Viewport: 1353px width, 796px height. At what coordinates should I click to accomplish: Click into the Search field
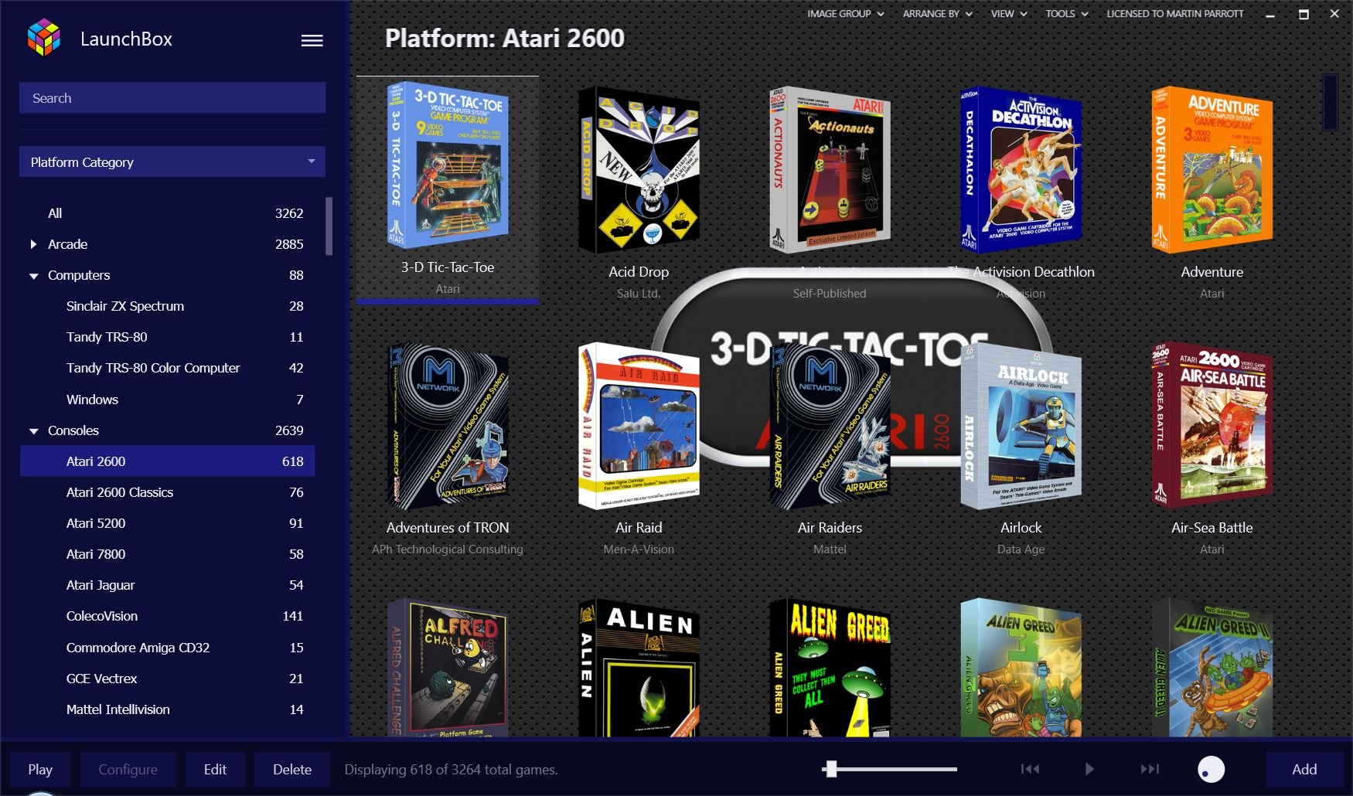172,98
